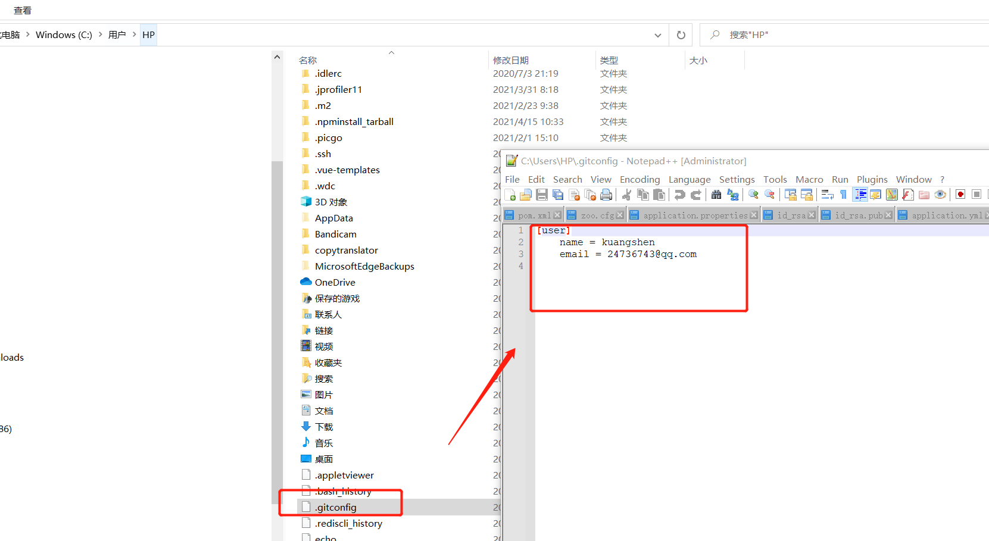Click the Print icon in Notepad++
The height and width of the screenshot is (541, 989).
click(606, 195)
